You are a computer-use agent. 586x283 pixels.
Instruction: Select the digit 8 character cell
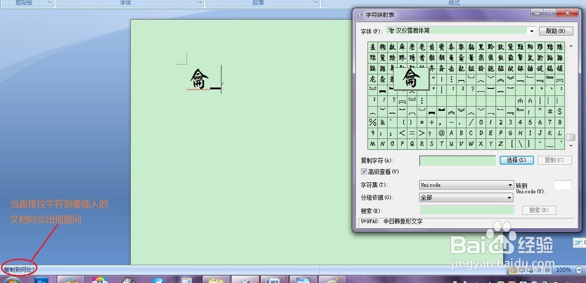coord(560,122)
